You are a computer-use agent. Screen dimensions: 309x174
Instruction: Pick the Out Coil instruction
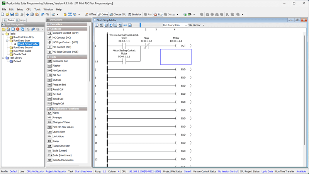57,80
